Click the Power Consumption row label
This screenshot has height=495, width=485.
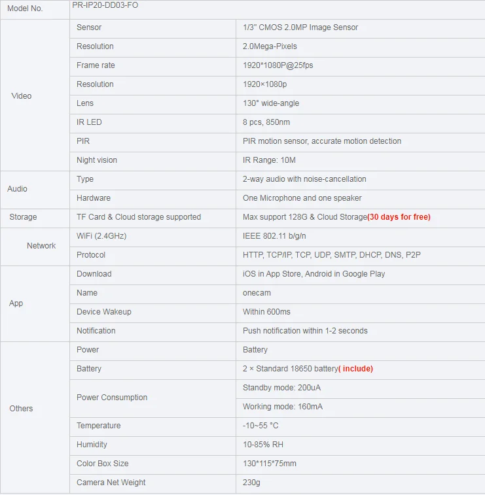(112, 397)
